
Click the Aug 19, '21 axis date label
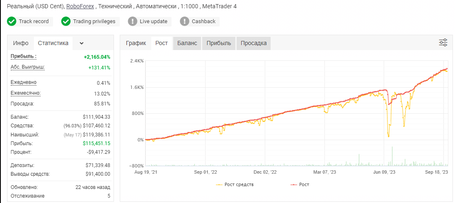point(146,172)
